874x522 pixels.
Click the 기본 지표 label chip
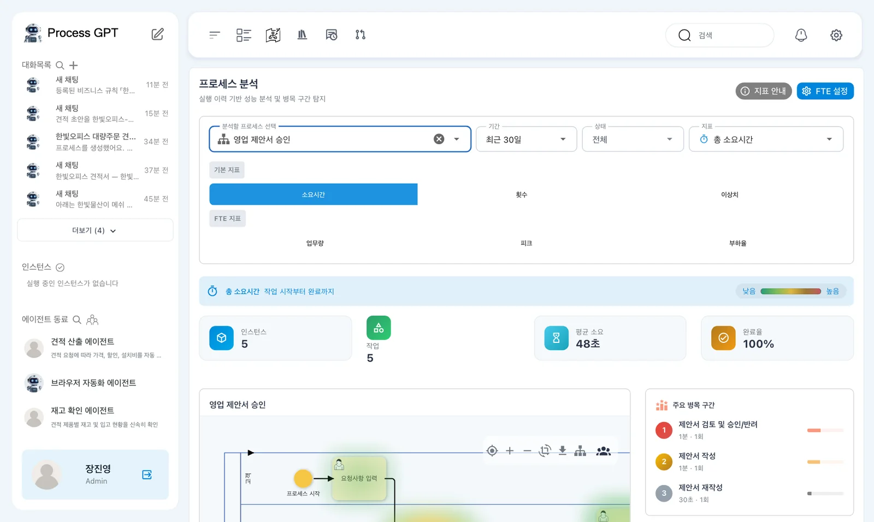tap(227, 170)
